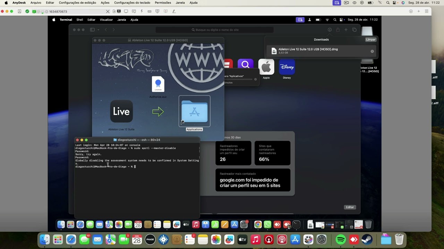Open the Ações menu
The height and width of the screenshot is (249, 444).
[x=105, y=3]
